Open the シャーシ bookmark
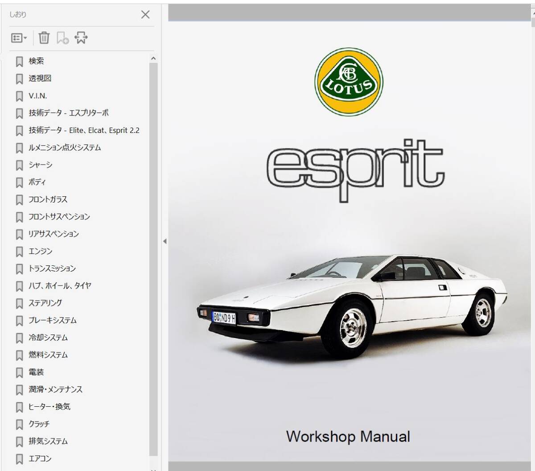 (41, 165)
